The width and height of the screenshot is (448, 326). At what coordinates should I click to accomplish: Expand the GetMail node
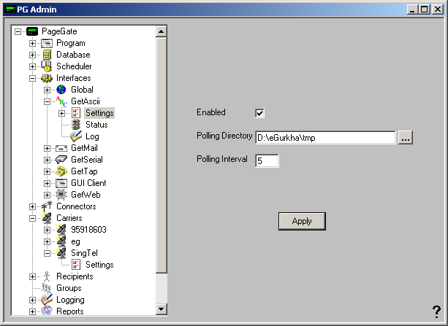(x=47, y=148)
